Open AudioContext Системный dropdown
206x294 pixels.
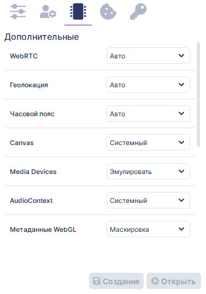(148, 200)
